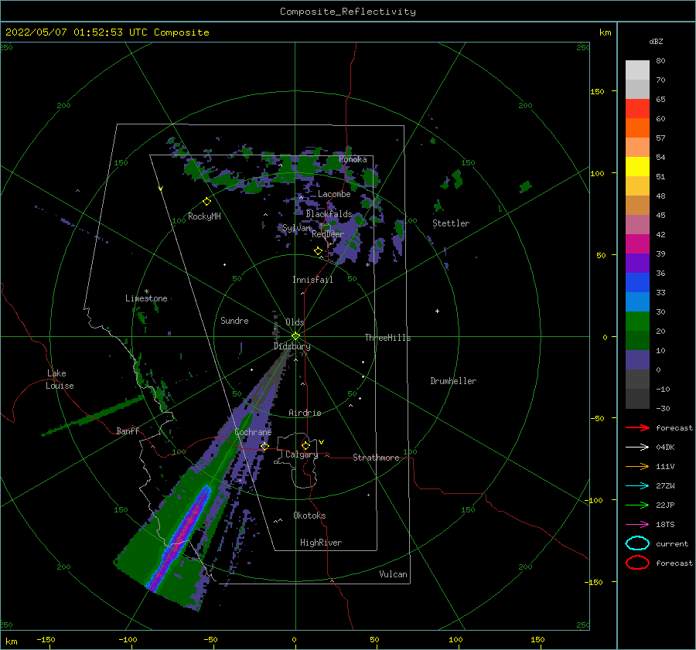Image resolution: width=696 pixels, height=650 pixels.
Task: Click the Lake Louise label
Action: 60,379
